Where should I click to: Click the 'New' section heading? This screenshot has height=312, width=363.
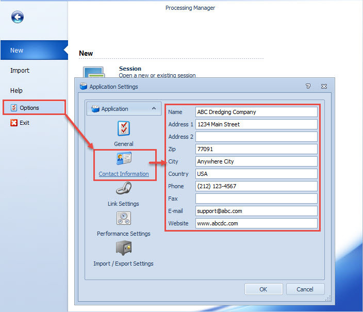click(x=86, y=53)
